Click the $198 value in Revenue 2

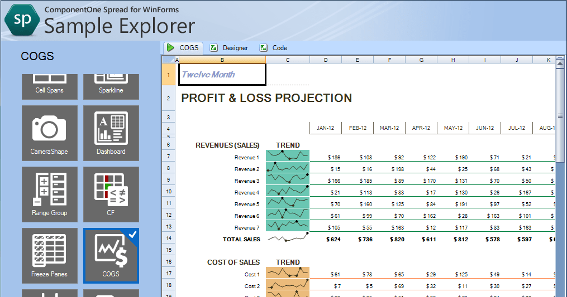coord(397,169)
